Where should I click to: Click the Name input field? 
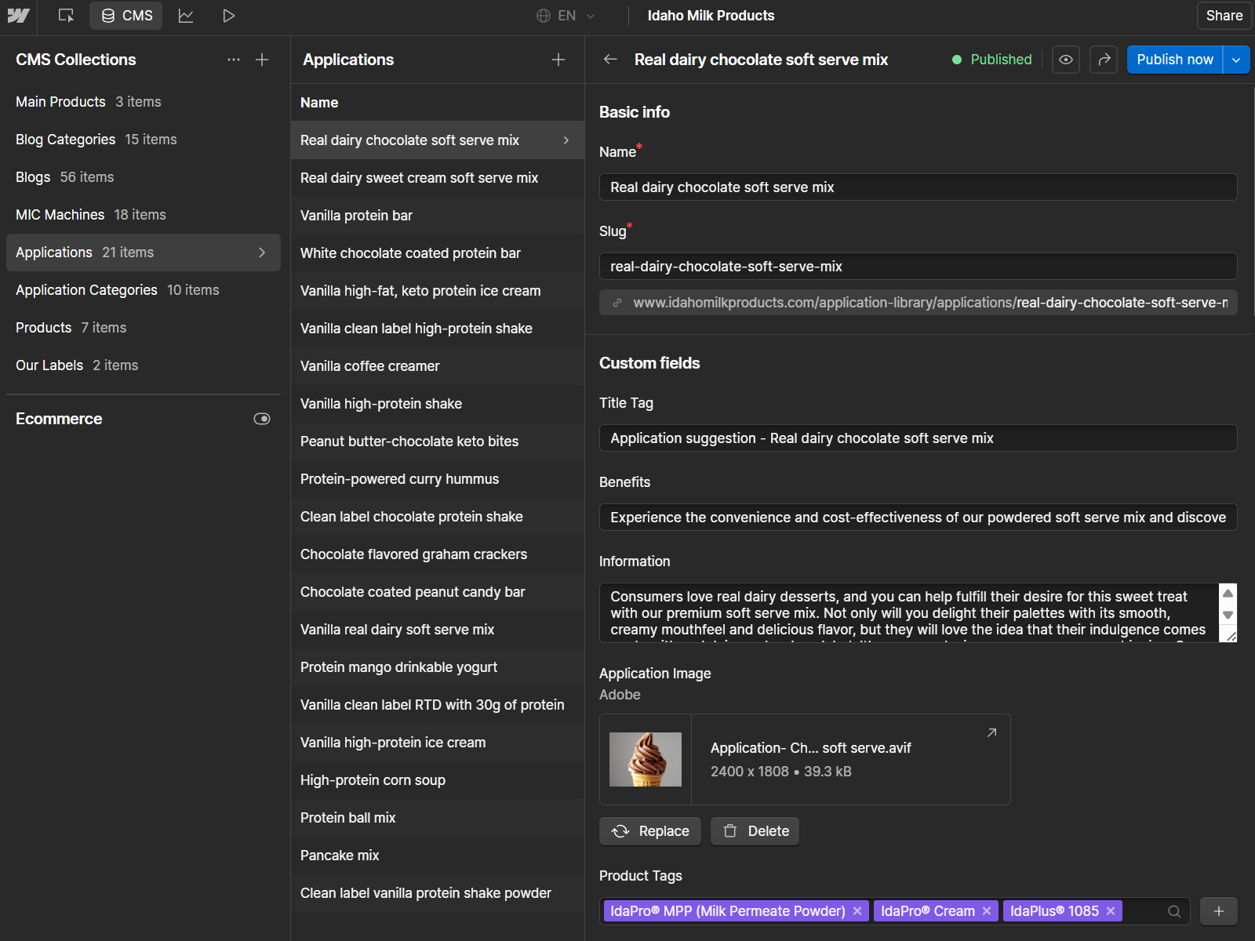(918, 187)
